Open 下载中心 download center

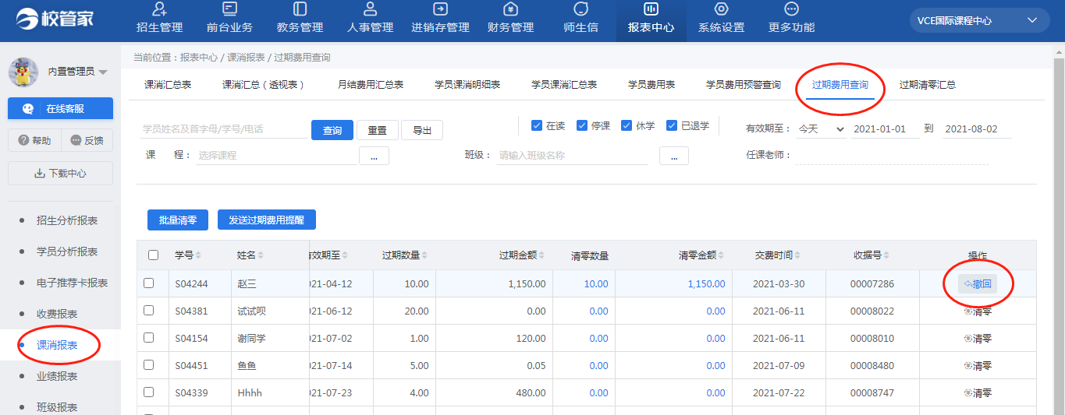pyautogui.click(x=60, y=173)
